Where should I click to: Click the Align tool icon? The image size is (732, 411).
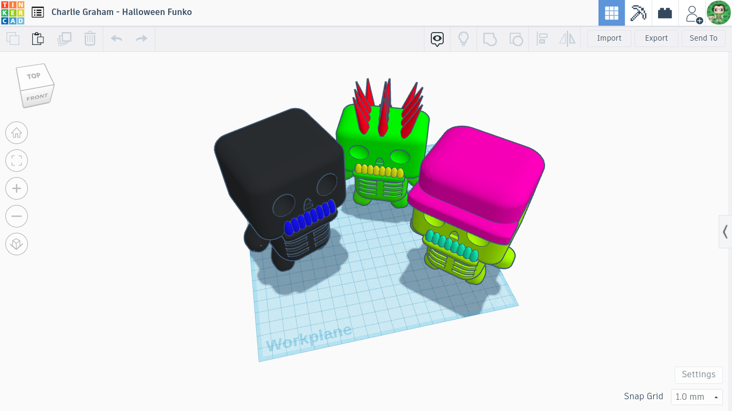point(542,39)
